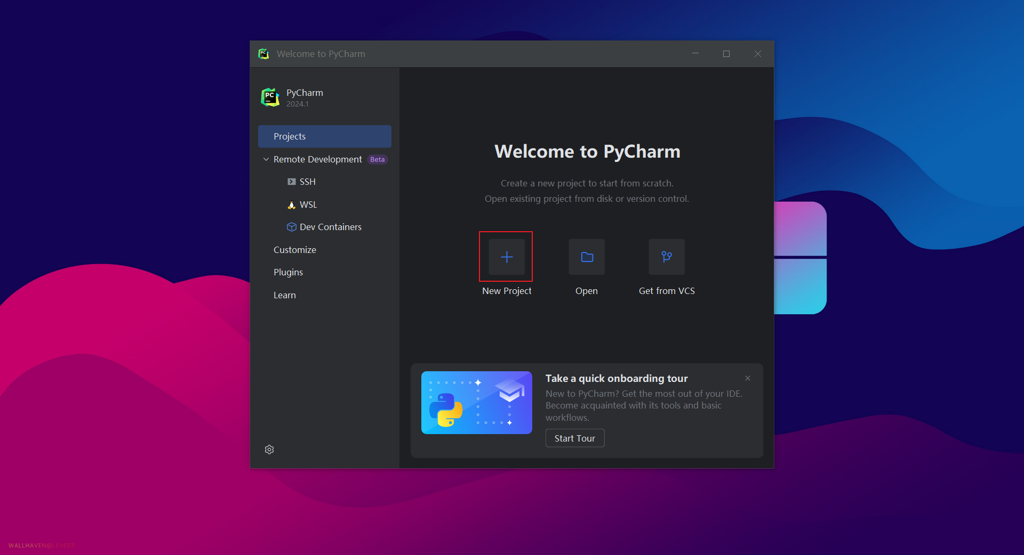The image size is (1024, 555).
Task: Click the Beta badge
Action: [378, 159]
